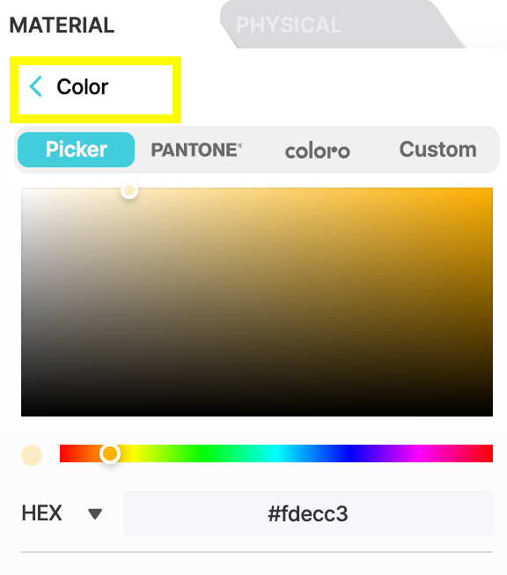507x575 pixels.
Task: Click the orange hue slider handle
Action: pos(110,453)
